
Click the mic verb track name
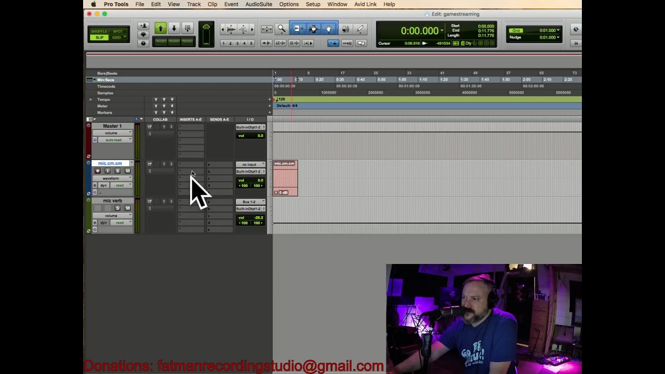click(x=112, y=201)
